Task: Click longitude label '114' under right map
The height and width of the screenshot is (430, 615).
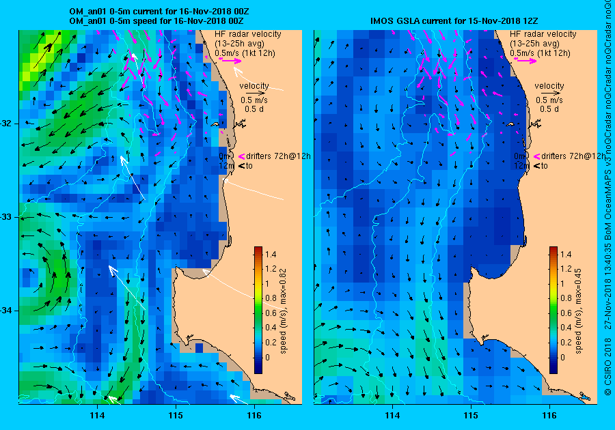Action: (392, 416)
